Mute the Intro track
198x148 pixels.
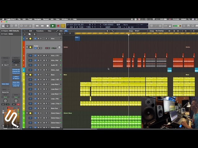tap(38, 39)
